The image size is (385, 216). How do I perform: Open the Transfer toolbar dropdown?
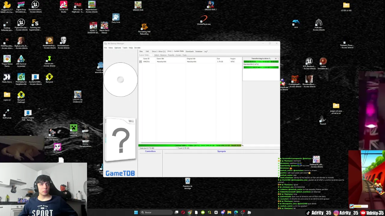click(x=171, y=55)
